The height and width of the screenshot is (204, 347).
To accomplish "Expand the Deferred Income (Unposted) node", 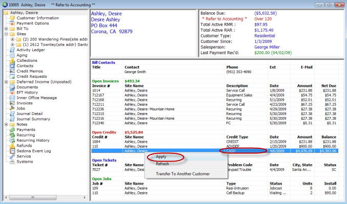I will 6,82.
